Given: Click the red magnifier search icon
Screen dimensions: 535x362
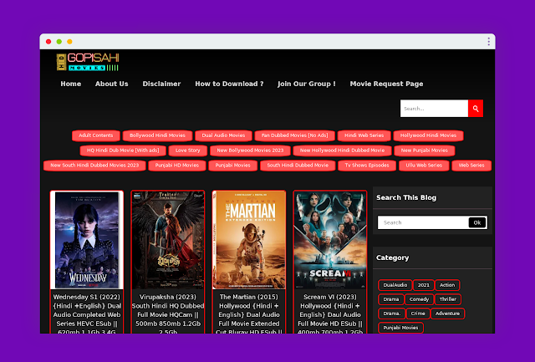Looking at the screenshot, I should [x=476, y=109].
